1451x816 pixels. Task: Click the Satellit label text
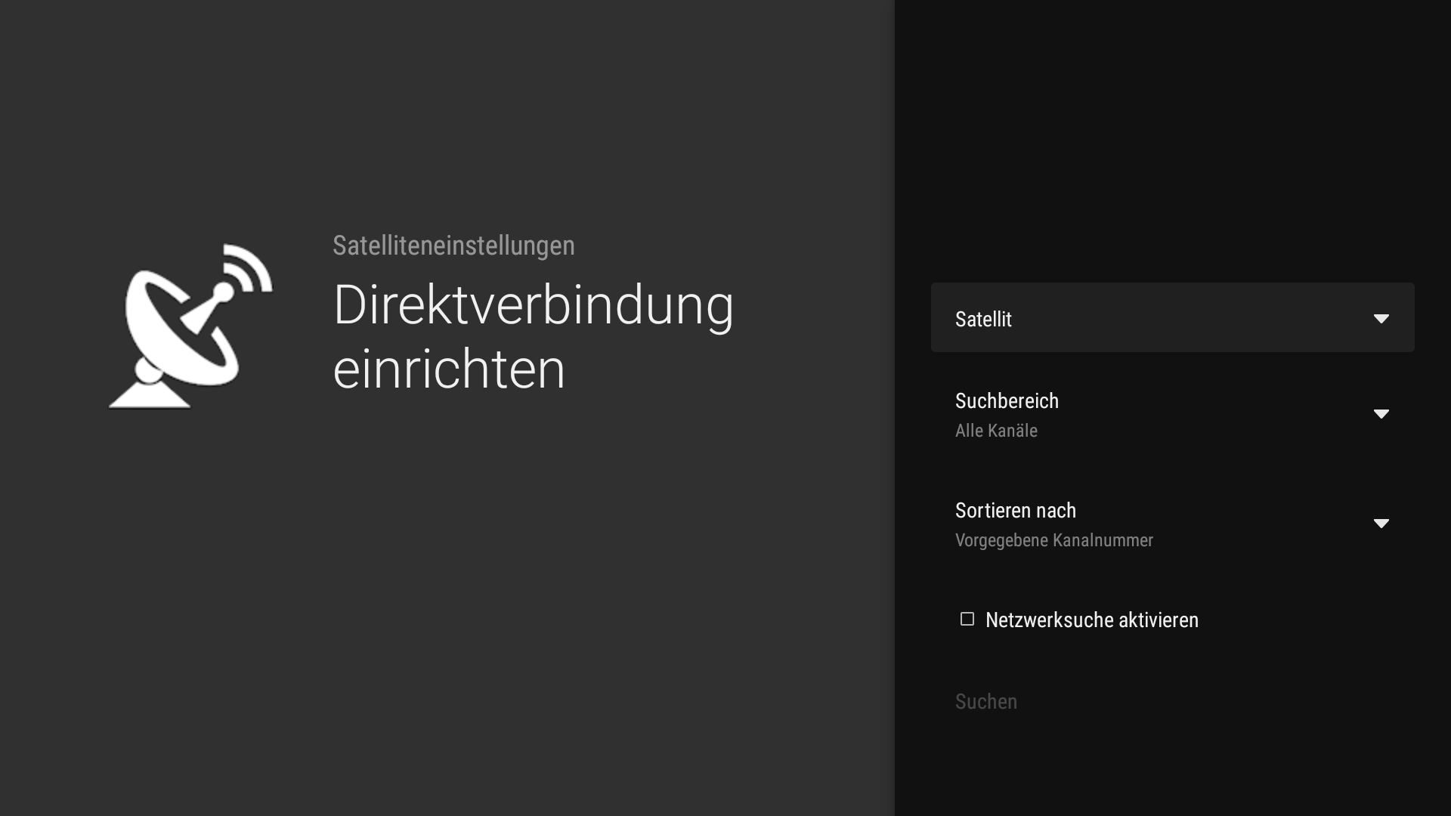click(983, 319)
